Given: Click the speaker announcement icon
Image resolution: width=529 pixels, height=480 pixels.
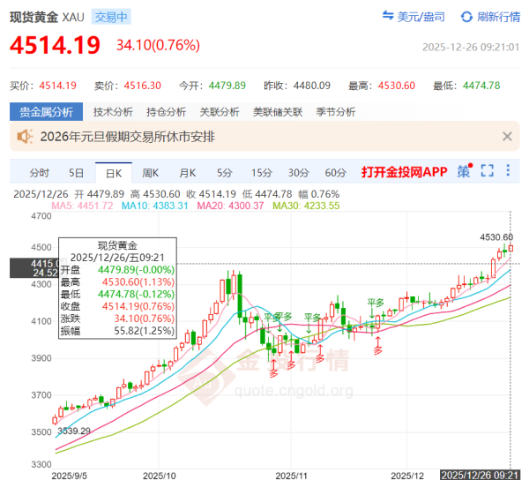Looking at the screenshot, I should coord(25,137).
